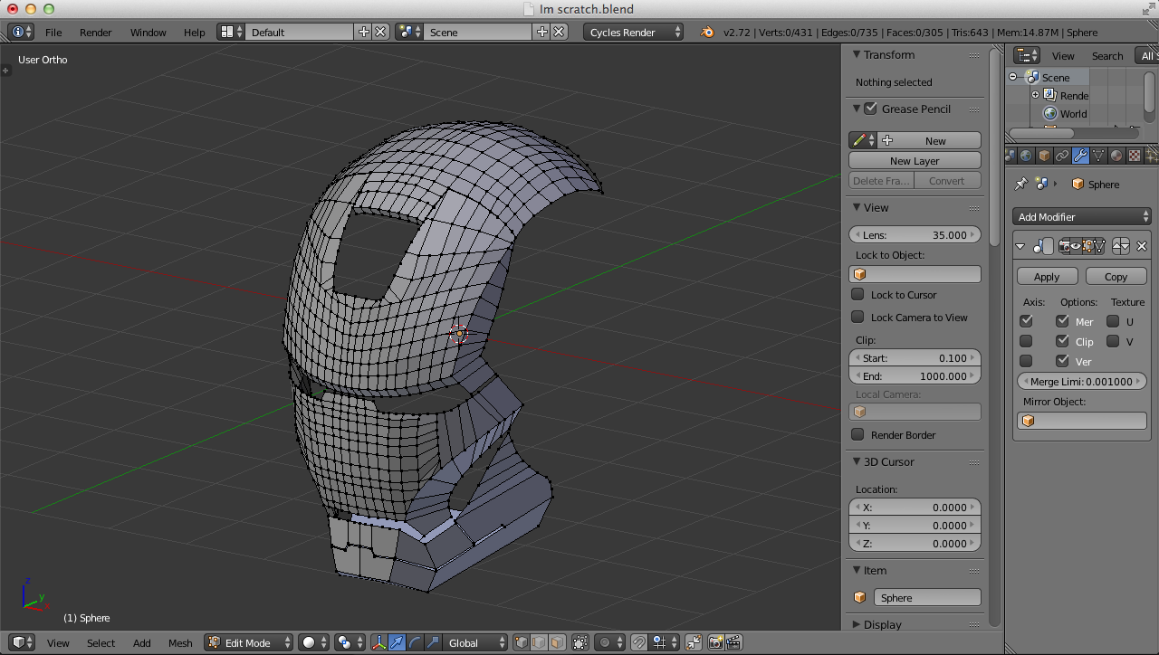Toggle the pin properties context icon
The width and height of the screenshot is (1159, 655).
[1021, 184]
